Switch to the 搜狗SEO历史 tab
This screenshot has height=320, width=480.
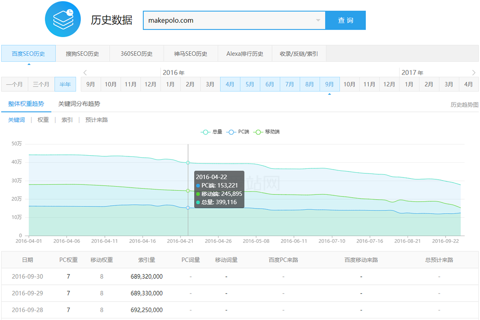click(x=82, y=54)
